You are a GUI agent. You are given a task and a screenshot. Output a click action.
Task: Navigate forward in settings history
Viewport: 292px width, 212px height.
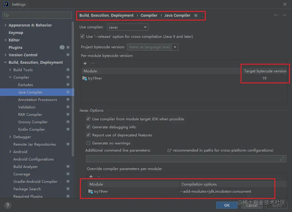[x=284, y=15]
